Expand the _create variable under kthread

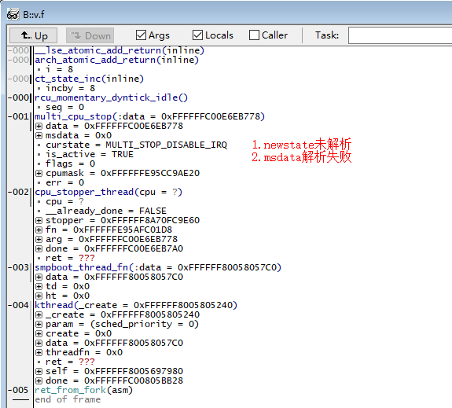click(x=39, y=315)
